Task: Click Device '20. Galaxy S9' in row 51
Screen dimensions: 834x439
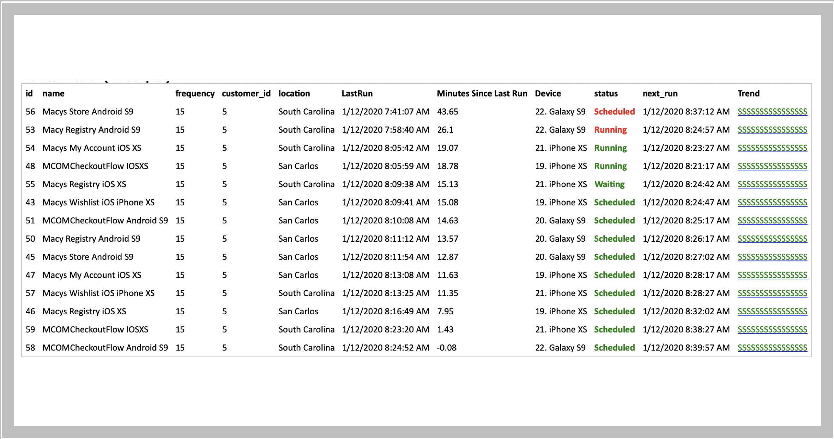Action: [x=560, y=221]
